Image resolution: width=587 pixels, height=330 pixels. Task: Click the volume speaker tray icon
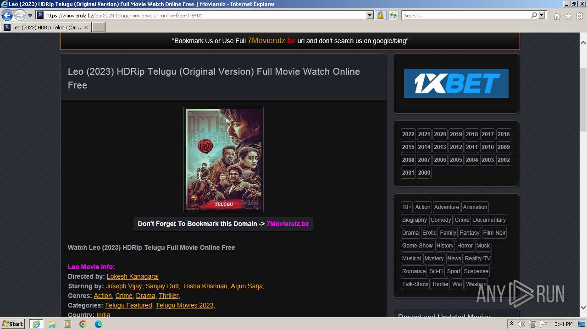tap(521, 324)
